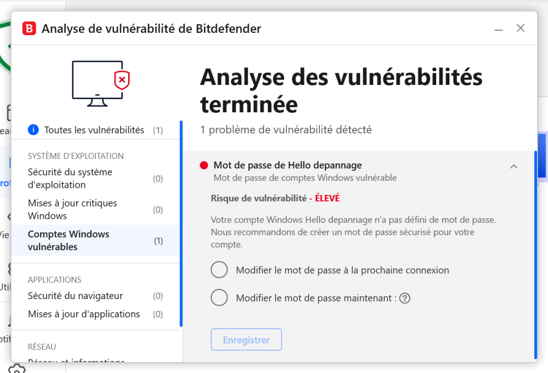Close the Analyse de vulnérabilité window
548x373 pixels.
point(521,28)
